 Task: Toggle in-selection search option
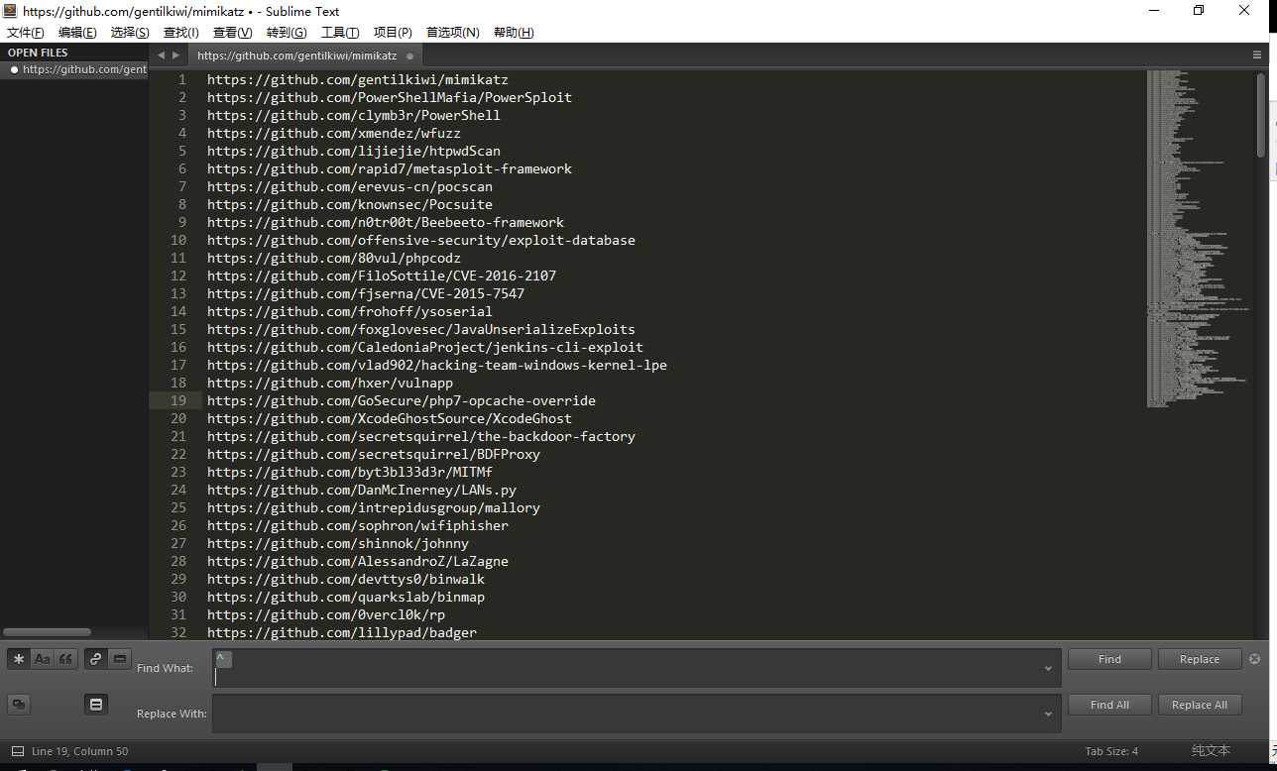click(120, 659)
